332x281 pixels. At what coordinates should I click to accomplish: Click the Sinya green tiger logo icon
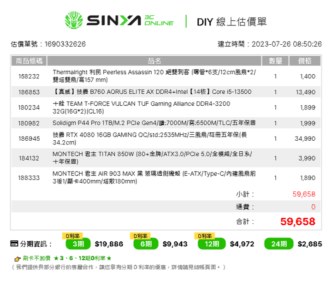tap(74, 20)
